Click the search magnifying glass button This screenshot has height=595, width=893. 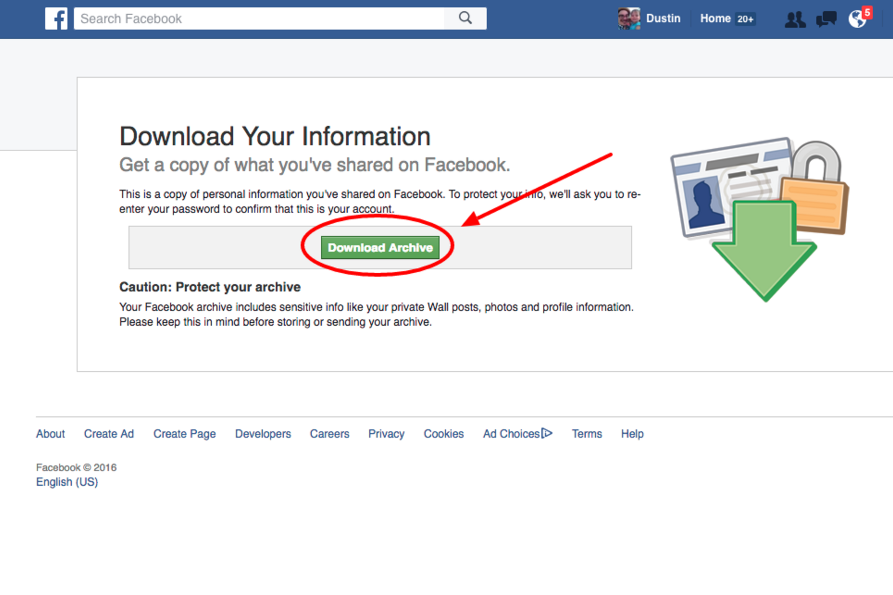pos(465,19)
